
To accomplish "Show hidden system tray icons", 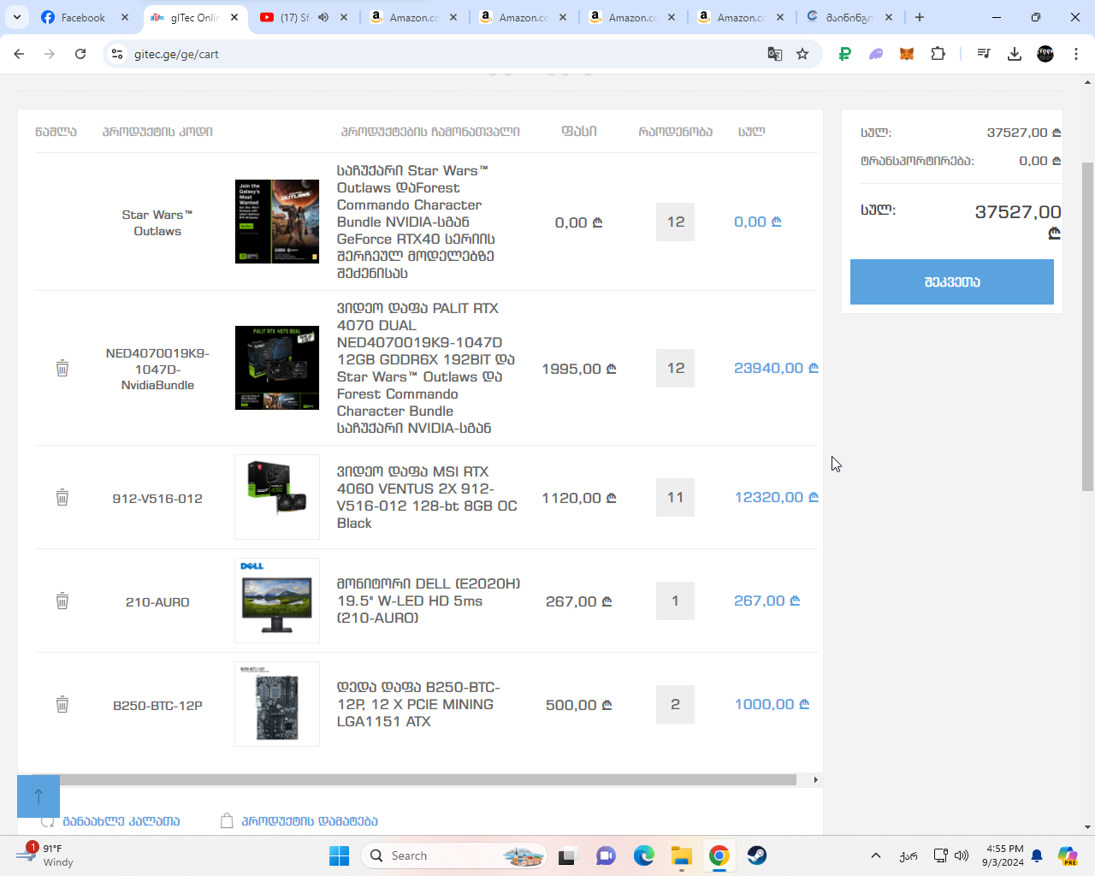I will coord(875,855).
